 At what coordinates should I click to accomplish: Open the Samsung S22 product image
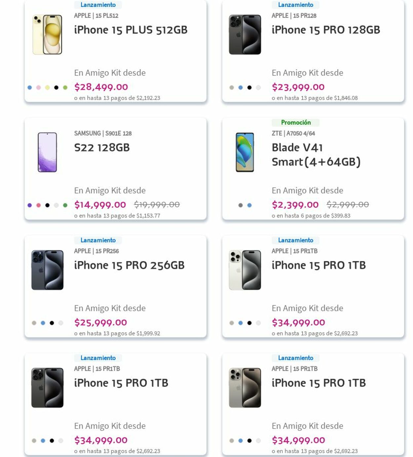(47, 152)
